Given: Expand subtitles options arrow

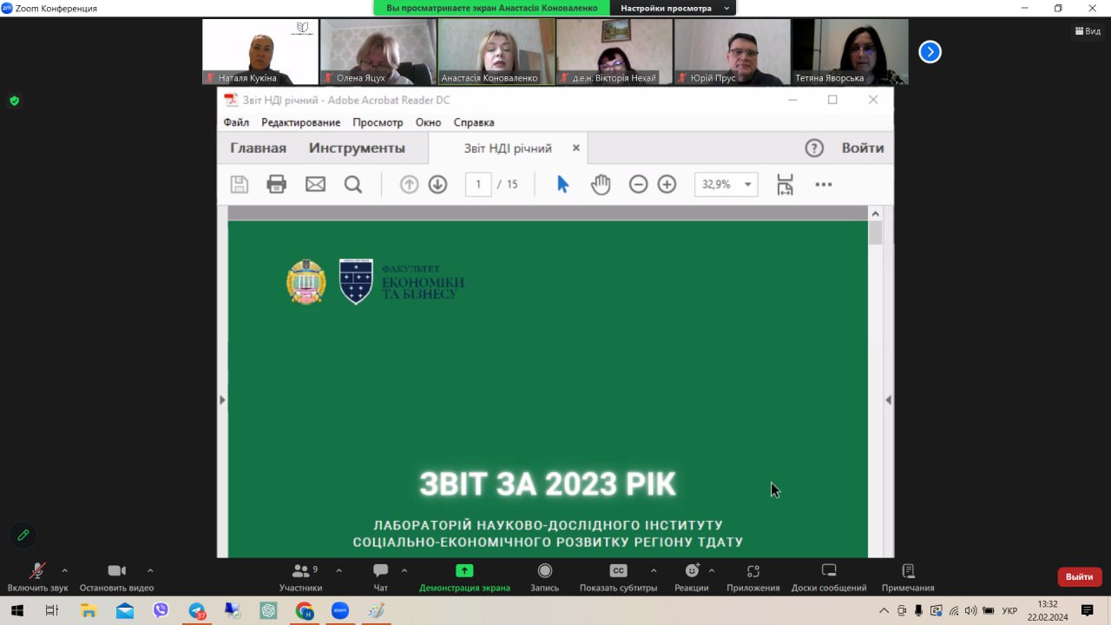Looking at the screenshot, I should point(654,570).
